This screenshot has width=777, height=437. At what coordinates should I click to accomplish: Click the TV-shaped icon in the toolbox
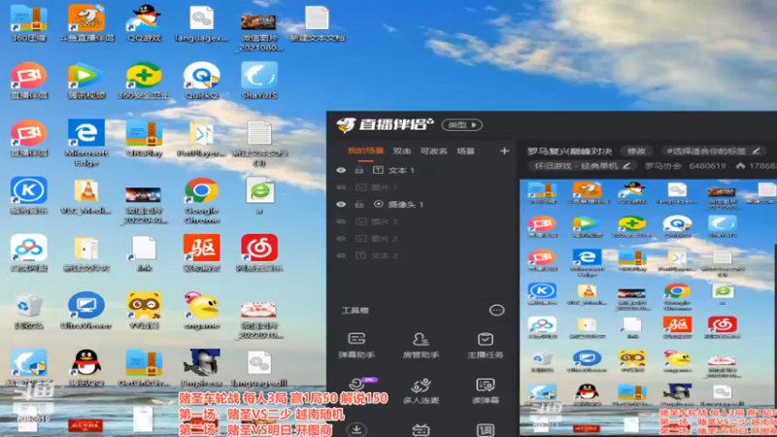(421, 429)
